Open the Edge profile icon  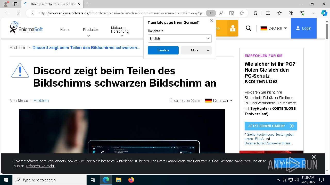tap(6, 4)
